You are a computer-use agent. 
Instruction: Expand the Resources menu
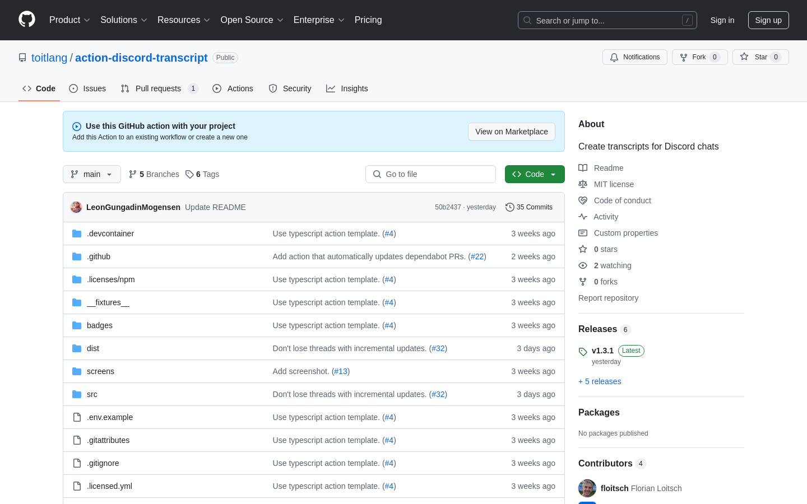point(183,20)
